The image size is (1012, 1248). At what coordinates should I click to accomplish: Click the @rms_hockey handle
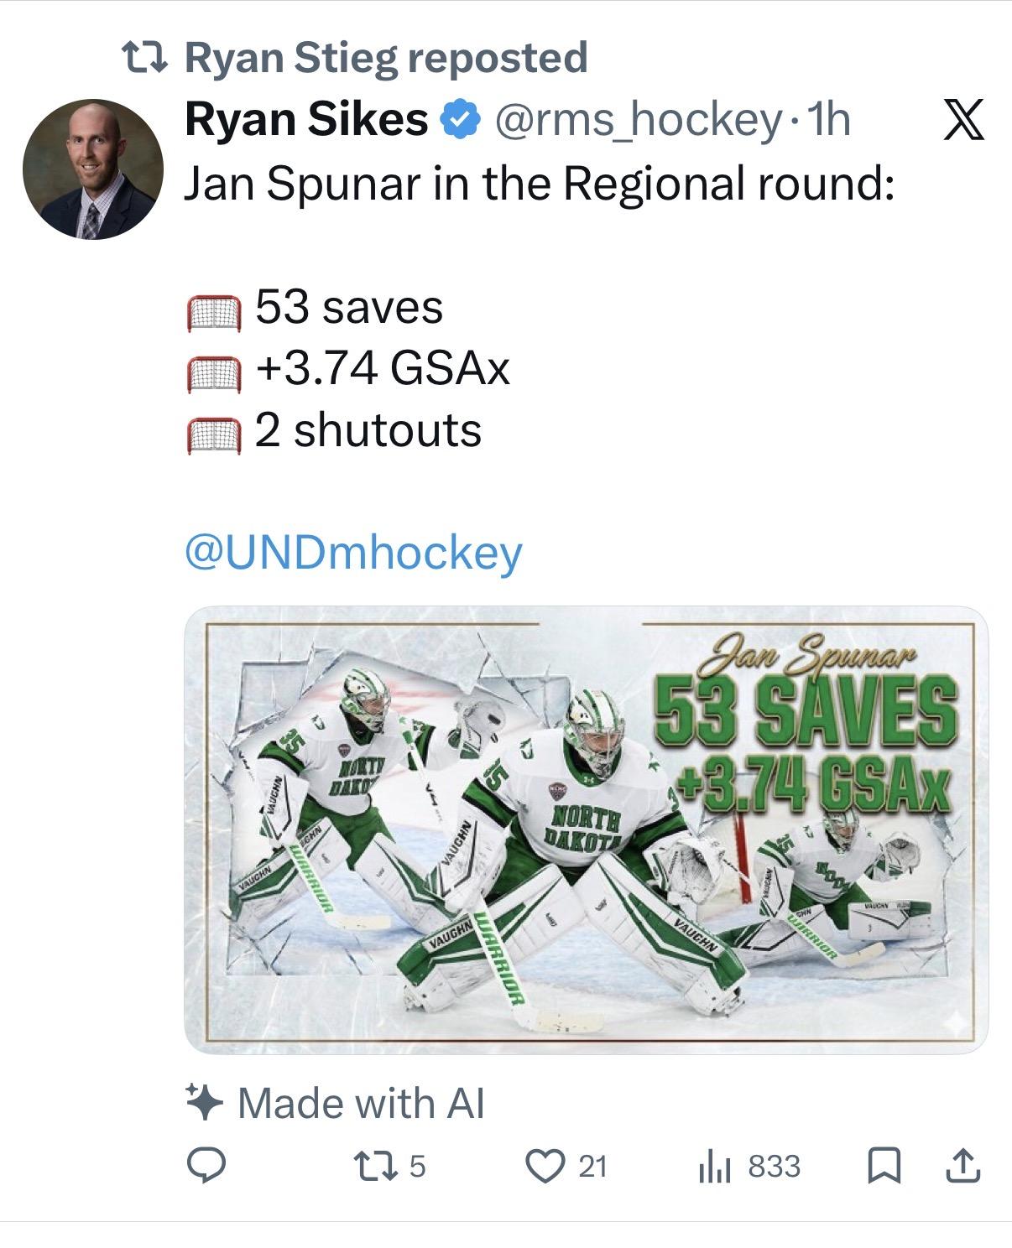pos(638,120)
